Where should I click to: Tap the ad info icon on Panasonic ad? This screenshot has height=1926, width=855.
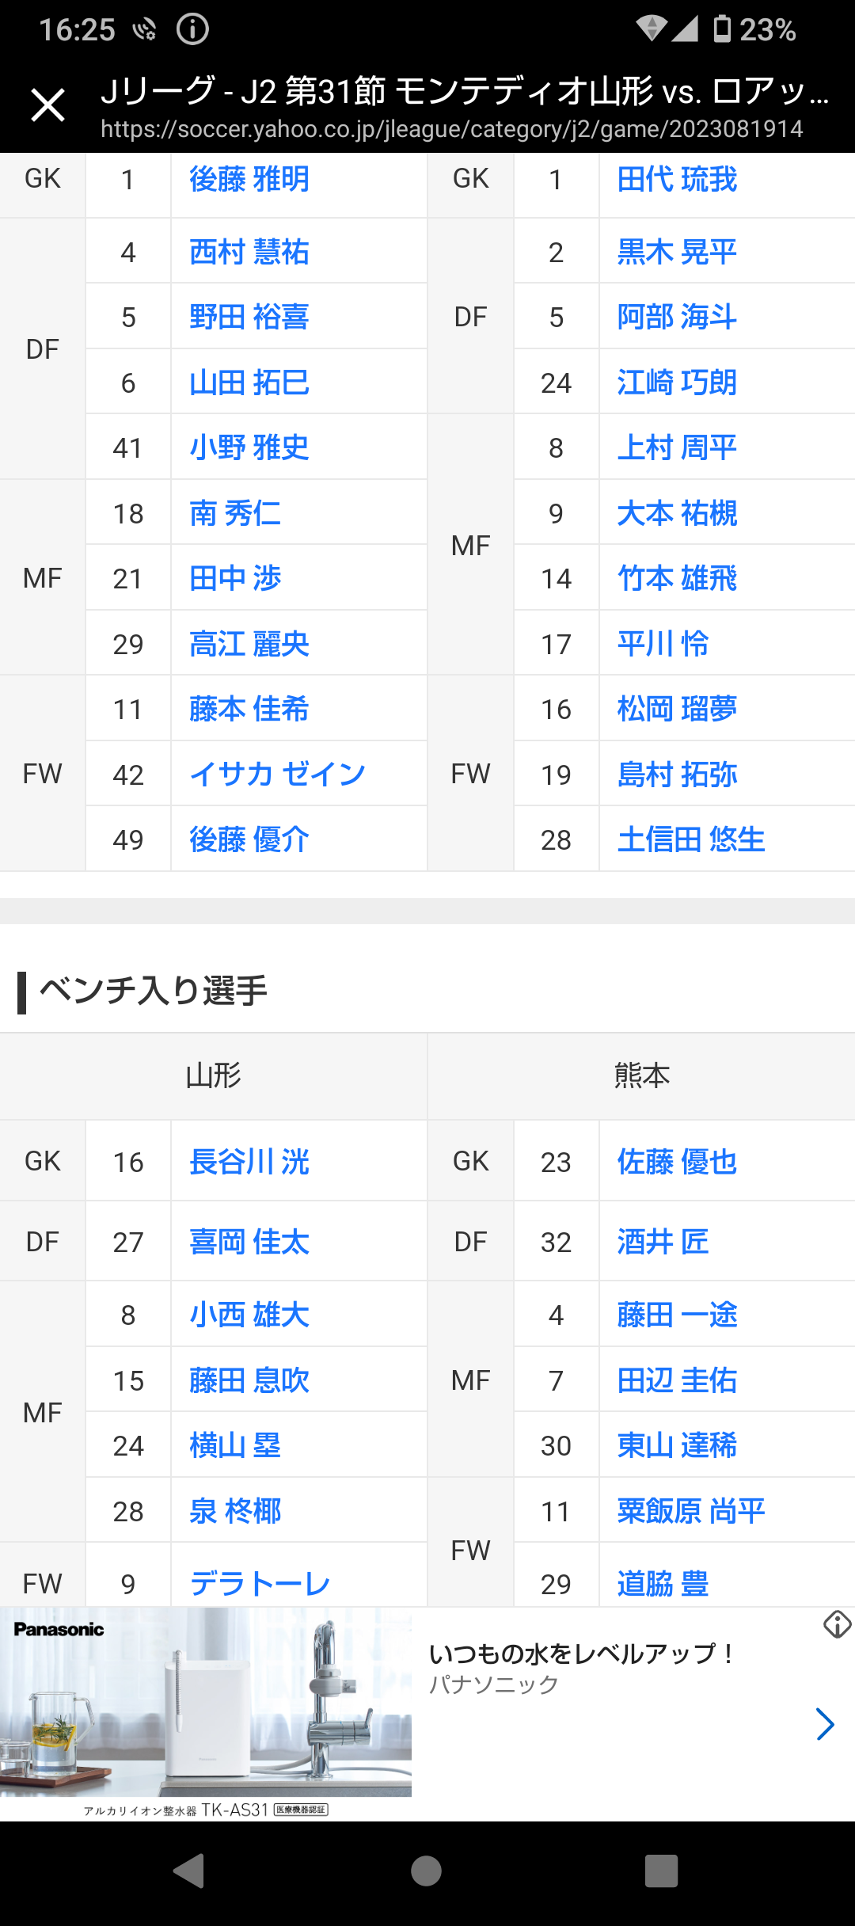coord(837,1624)
